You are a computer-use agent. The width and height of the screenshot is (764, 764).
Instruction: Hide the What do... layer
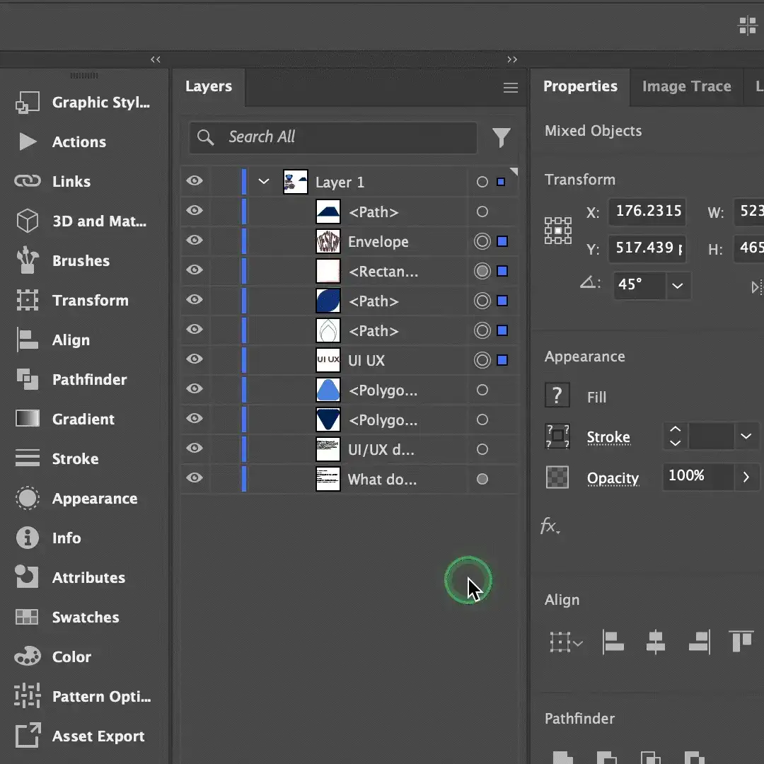[194, 479]
